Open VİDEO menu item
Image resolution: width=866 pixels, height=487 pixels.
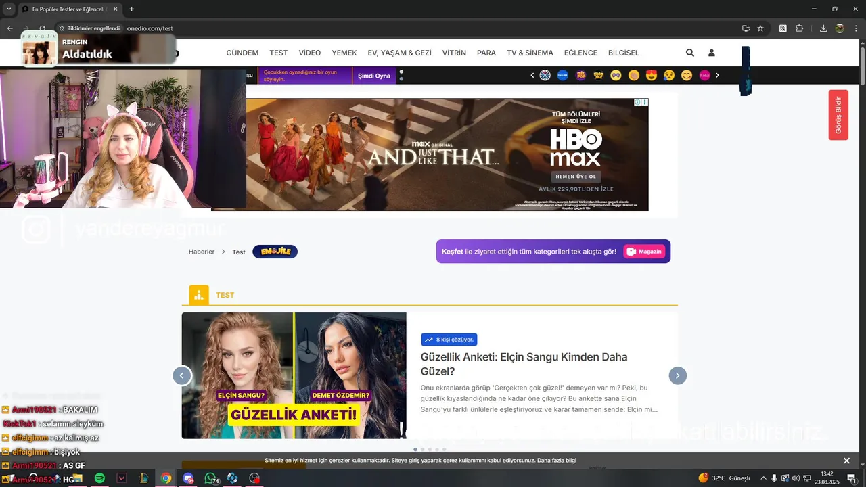310,53
